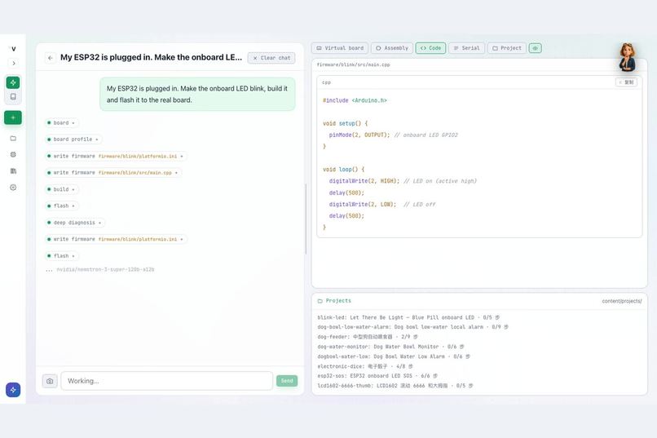Image resolution: width=657 pixels, height=438 pixels.
Task: Click the circular history icon in sidebar
Action: tap(13, 188)
